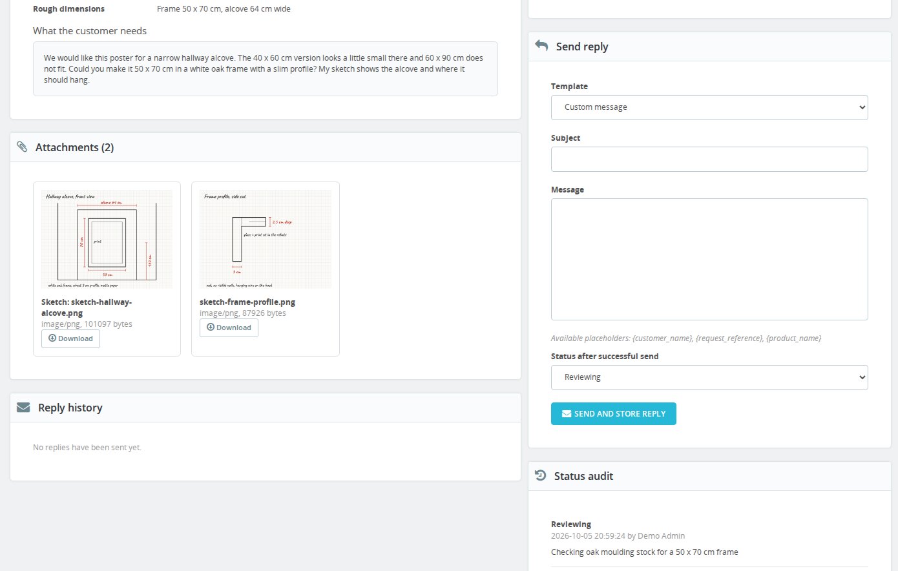Focus the Subject input field

[709, 159]
